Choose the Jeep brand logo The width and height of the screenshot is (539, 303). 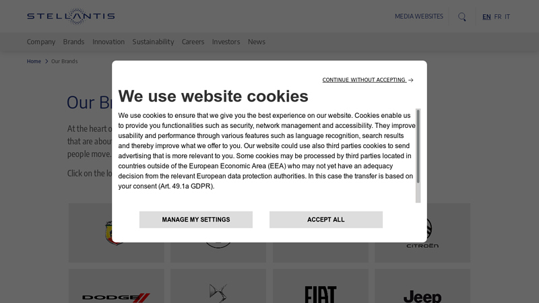point(422,296)
